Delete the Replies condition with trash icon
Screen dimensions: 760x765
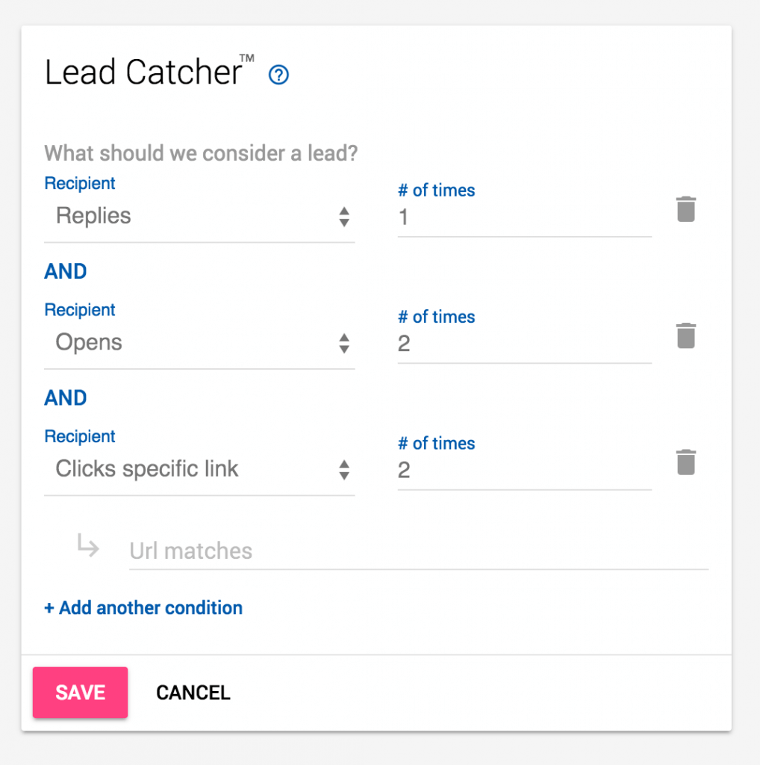click(685, 209)
